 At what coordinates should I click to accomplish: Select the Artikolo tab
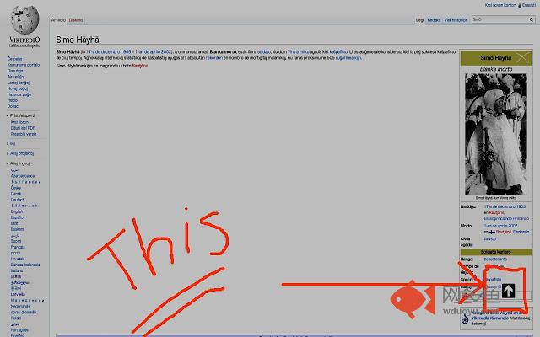[58, 19]
